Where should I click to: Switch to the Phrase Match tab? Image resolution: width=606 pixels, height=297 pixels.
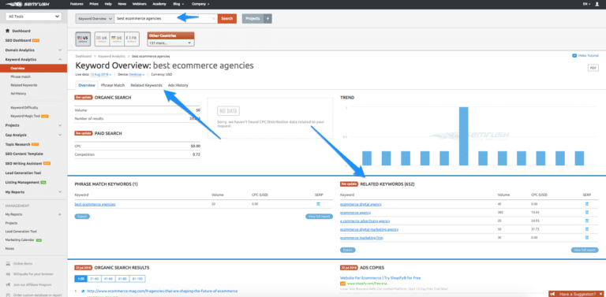(x=113, y=85)
